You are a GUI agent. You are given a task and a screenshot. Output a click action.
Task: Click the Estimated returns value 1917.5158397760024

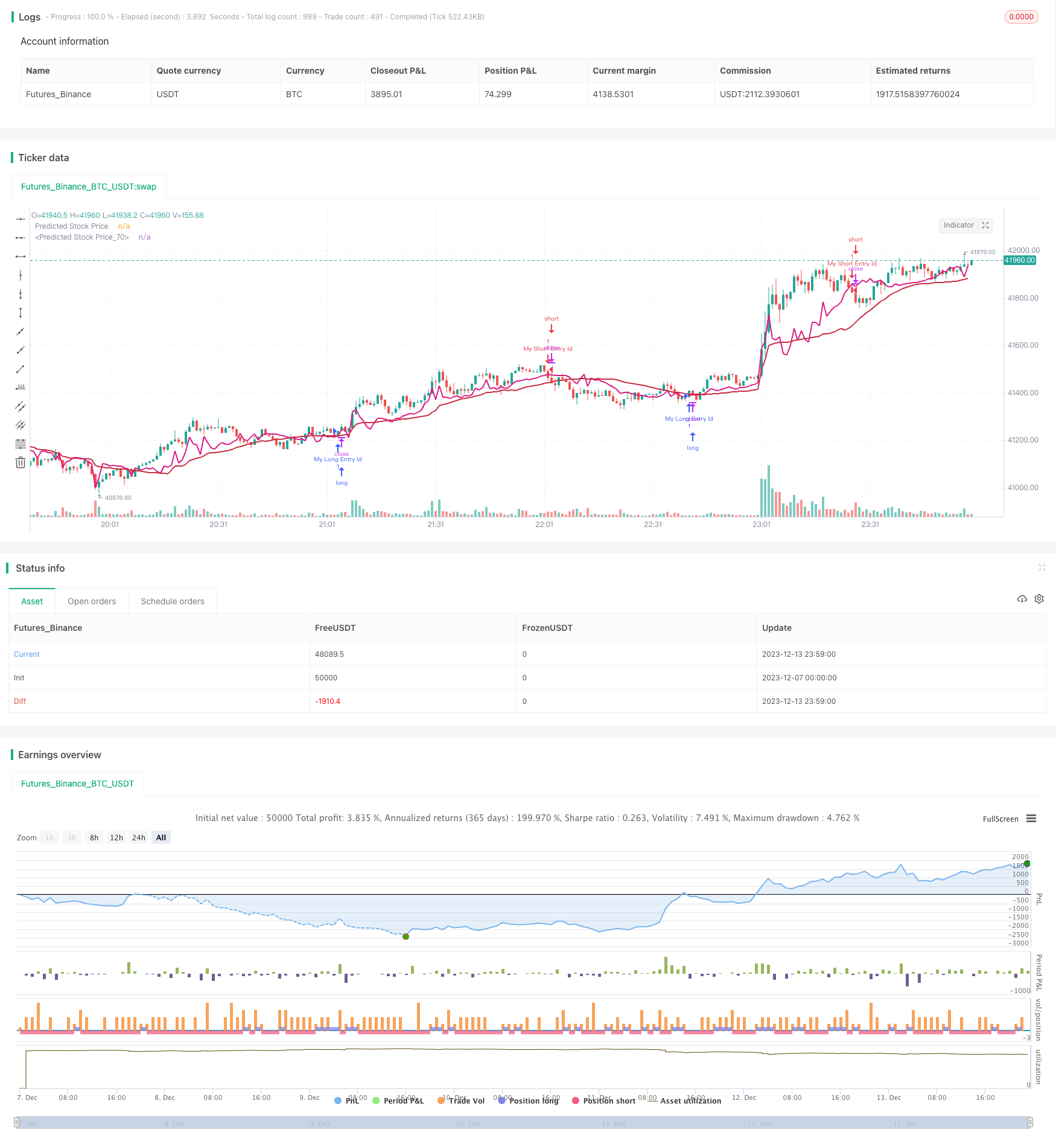point(918,94)
